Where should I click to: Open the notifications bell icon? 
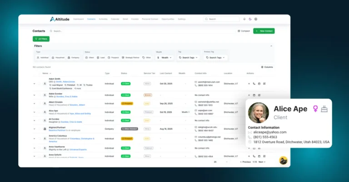click(244, 19)
